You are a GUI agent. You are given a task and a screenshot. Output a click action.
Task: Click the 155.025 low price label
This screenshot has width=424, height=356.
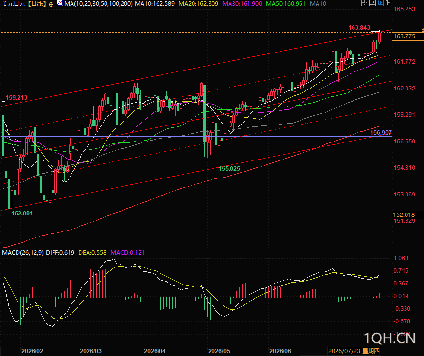[229, 169]
